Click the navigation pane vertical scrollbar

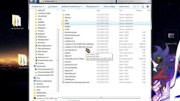(58, 60)
